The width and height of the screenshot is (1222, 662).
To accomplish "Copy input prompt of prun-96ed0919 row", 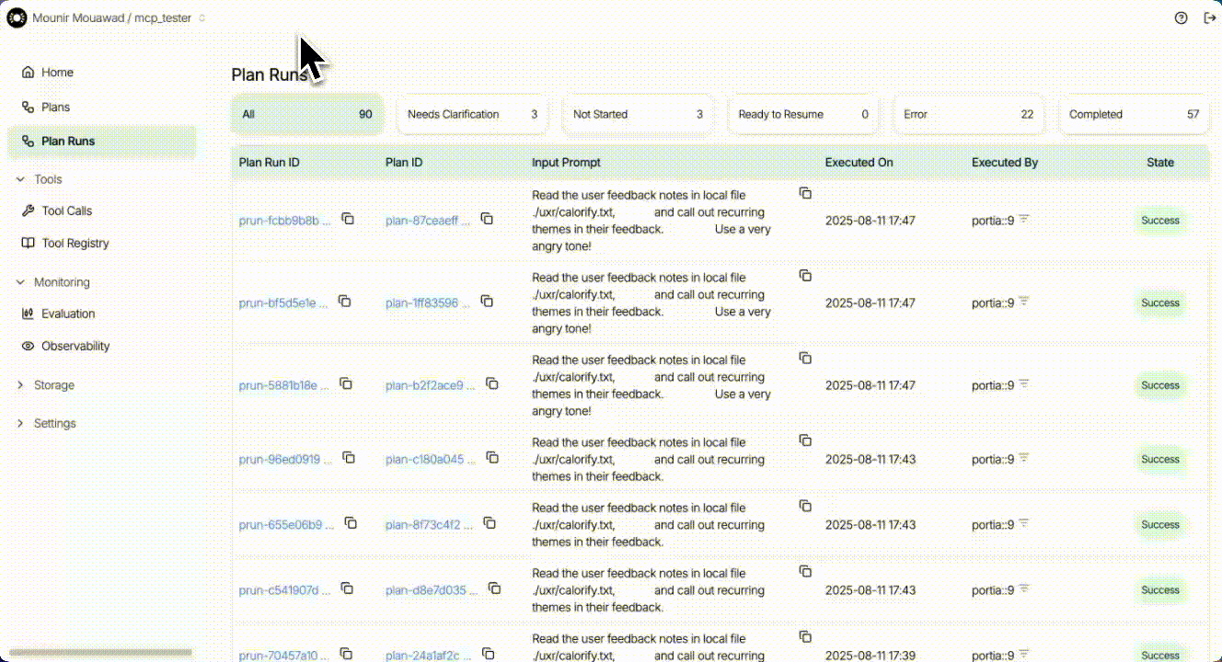I will pyautogui.click(x=805, y=440).
